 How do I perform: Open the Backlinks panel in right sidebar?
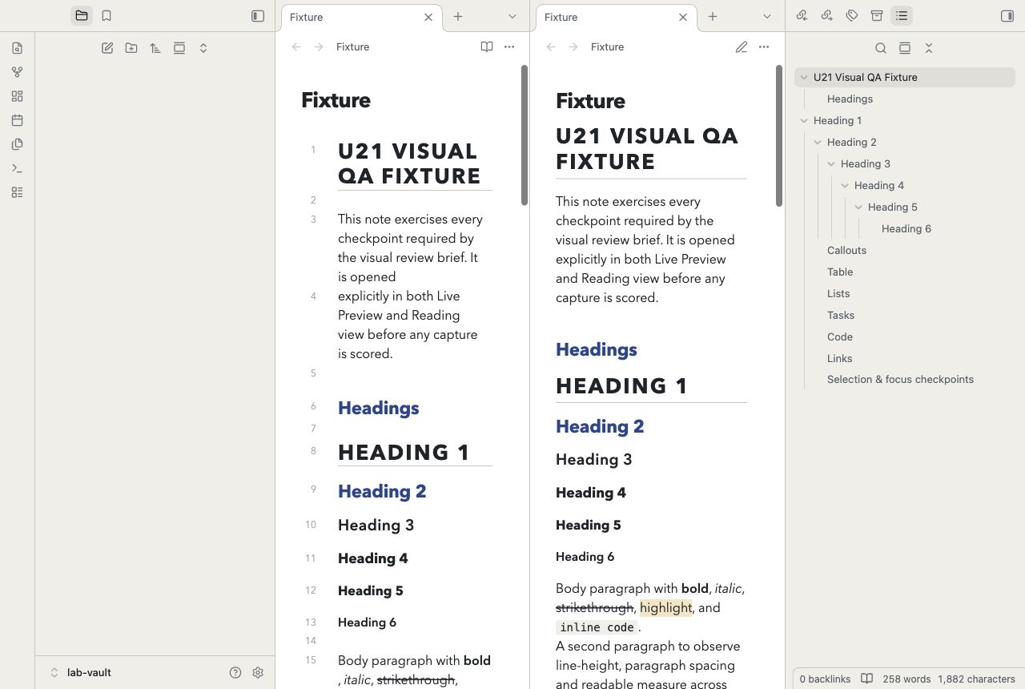click(802, 16)
